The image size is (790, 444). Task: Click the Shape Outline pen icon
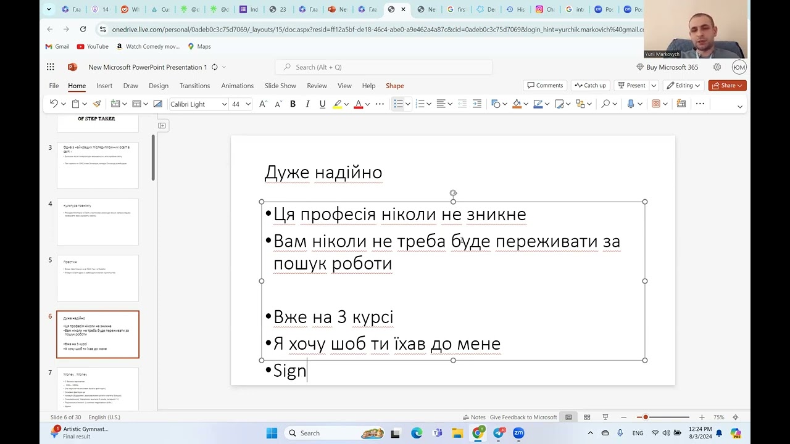[x=538, y=104]
